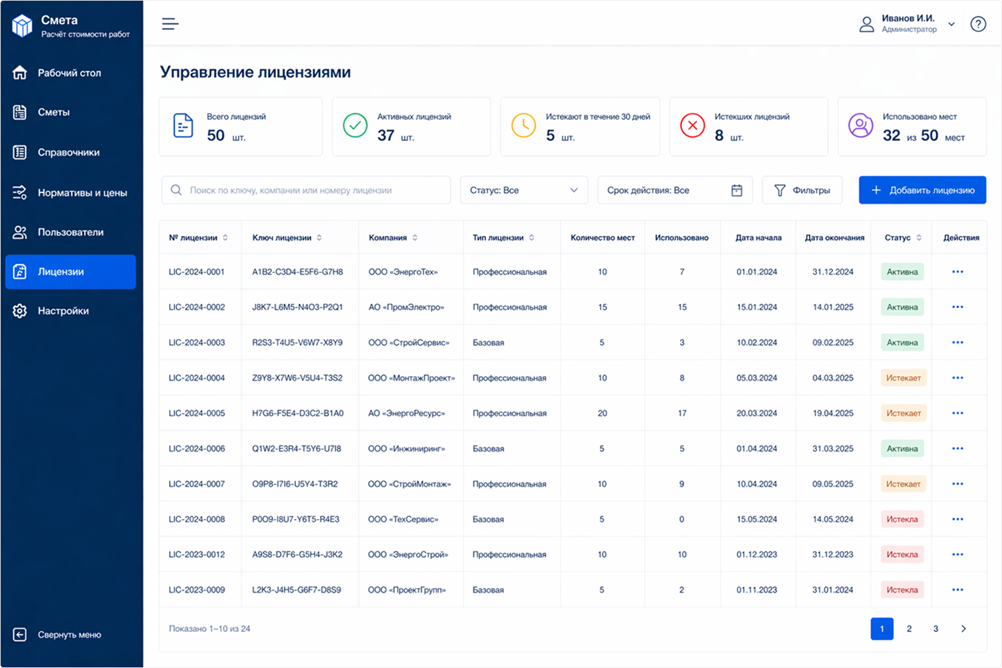Go to page 2 in pagination
The height and width of the screenshot is (668, 1002).
click(x=908, y=629)
